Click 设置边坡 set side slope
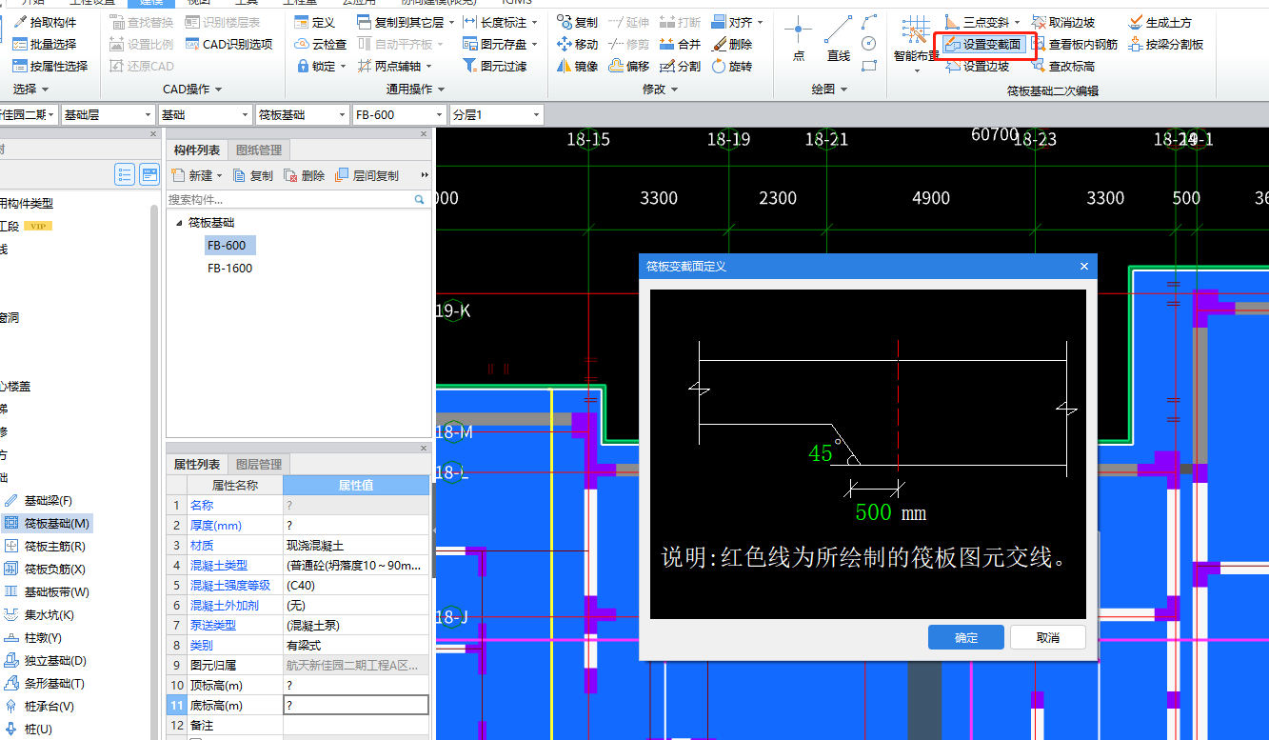 (x=978, y=66)
